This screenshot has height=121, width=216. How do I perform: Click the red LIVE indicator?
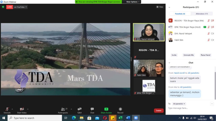[x=9, y=7]
